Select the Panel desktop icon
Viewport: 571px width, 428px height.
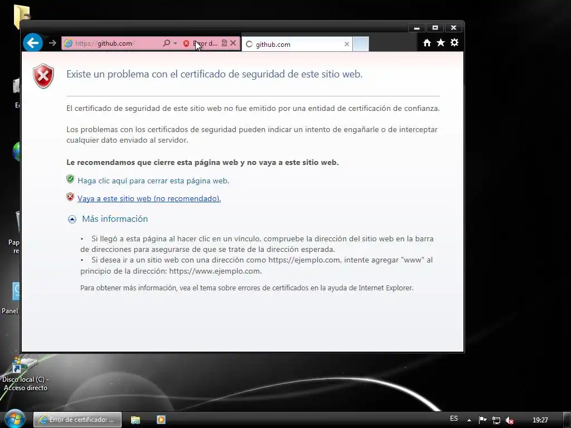point(10,299)
